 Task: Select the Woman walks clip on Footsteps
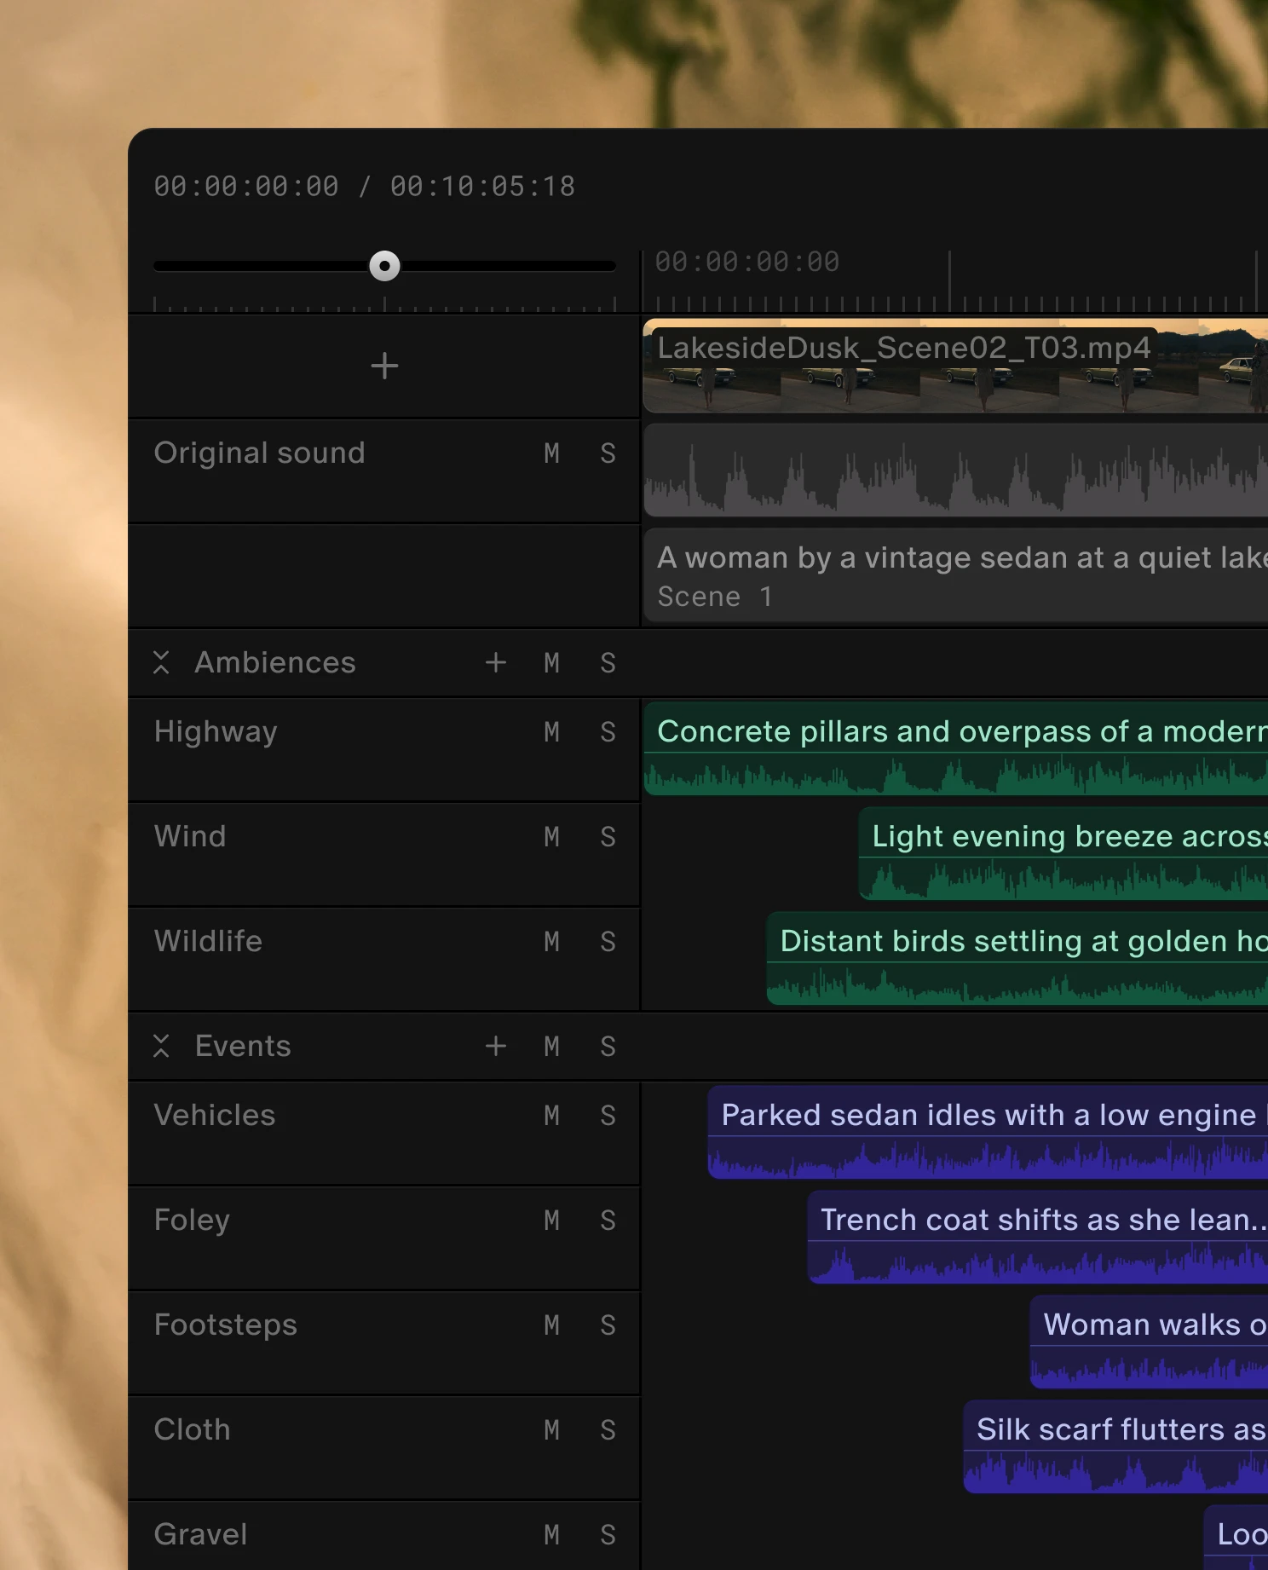[x=1149, y=1342]
